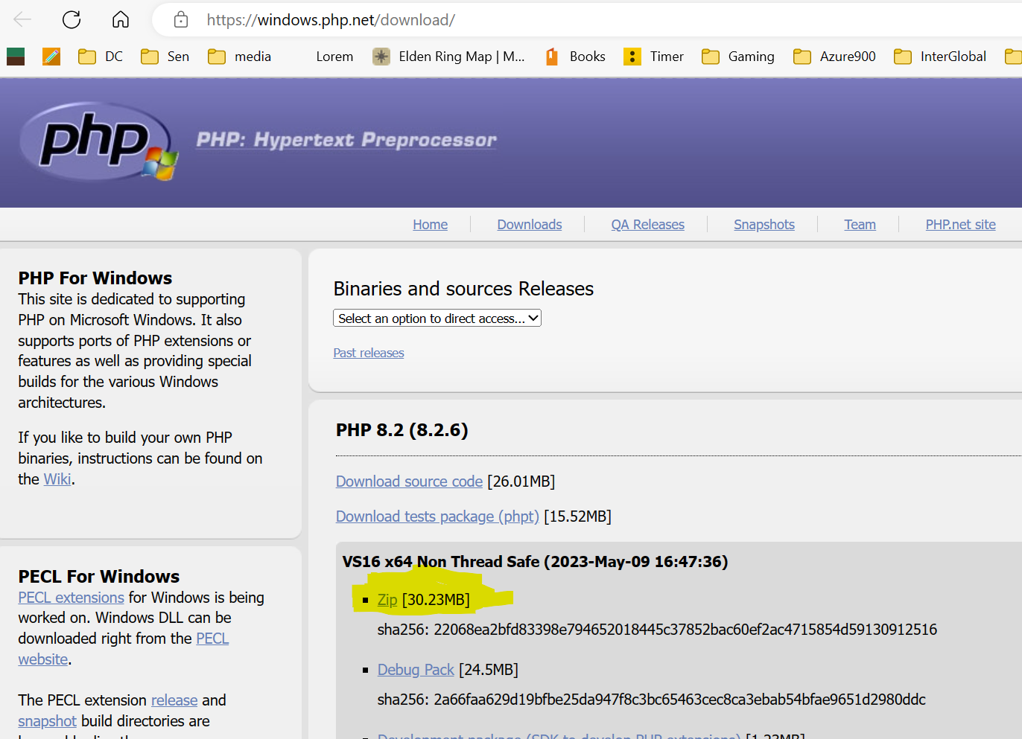Download the highlighted Zip file
Viewport: 1022px width, 739px height.
(387, 600)
